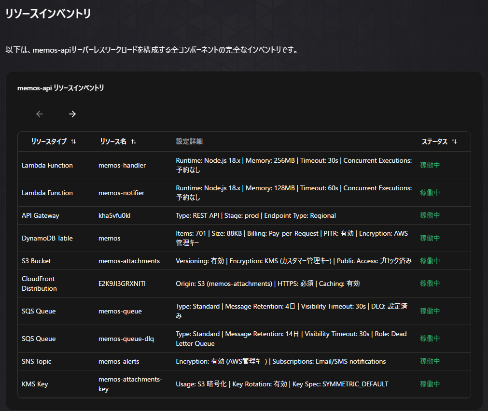This screenshot has height=411, width=488.
Task: Sort by リソース名 sort arrows icon
Action: click(134, 142)
